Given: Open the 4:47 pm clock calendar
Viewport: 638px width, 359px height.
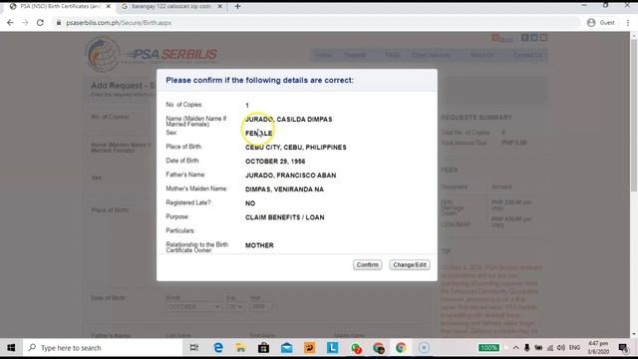Looking at the screenshot, I should [598, 348].
